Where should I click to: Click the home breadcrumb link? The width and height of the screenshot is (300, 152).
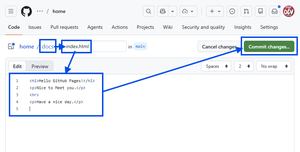[x=26, y=46]
